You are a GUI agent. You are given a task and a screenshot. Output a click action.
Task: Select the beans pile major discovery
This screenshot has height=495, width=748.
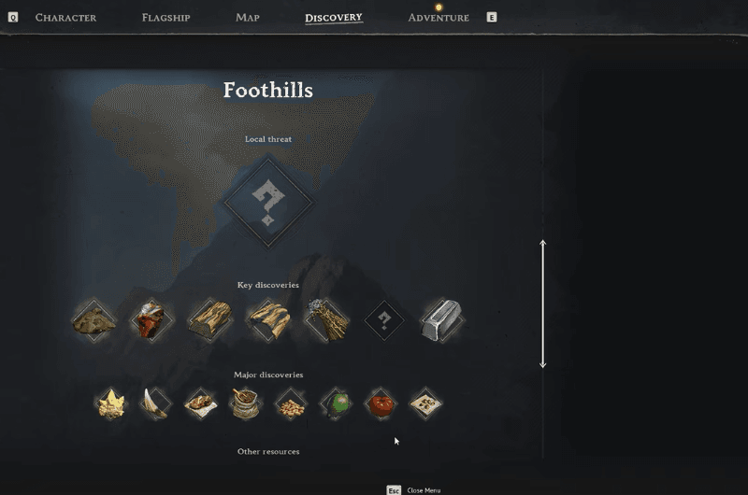291,403
